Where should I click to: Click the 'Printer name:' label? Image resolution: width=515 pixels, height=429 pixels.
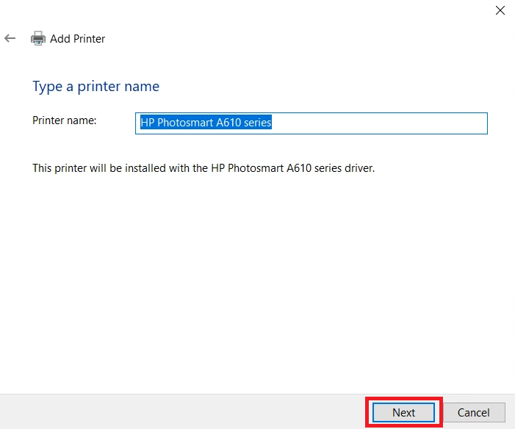click(x=65, y=120)
